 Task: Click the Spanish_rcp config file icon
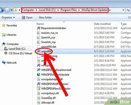point(38,37)
